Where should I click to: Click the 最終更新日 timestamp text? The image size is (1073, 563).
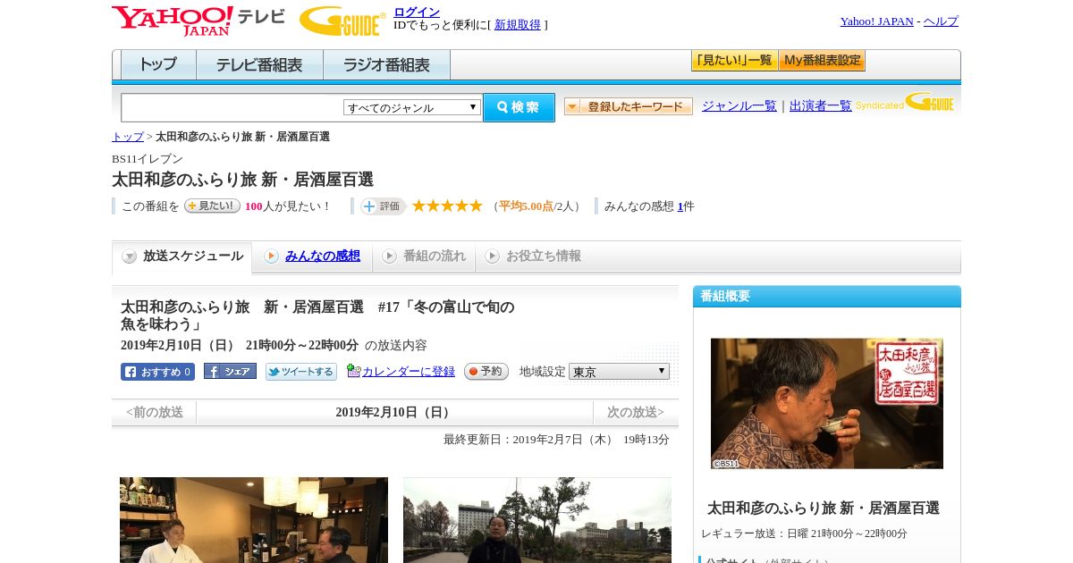point(556,440)
